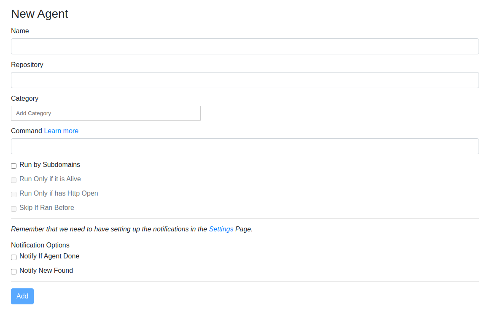
Task: Click the word Command beside Learn more
Action: (27, 131)
